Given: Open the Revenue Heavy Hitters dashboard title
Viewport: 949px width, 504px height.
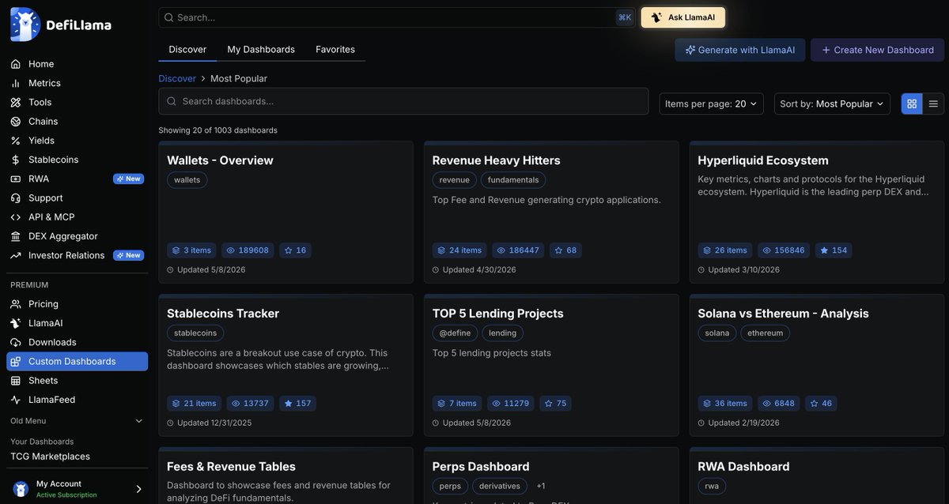Looking at the screenshot, I should coord(496,160).
